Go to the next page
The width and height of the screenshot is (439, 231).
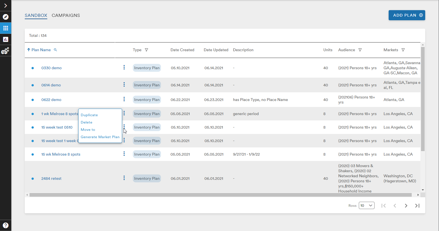click(x=406, y=206)
